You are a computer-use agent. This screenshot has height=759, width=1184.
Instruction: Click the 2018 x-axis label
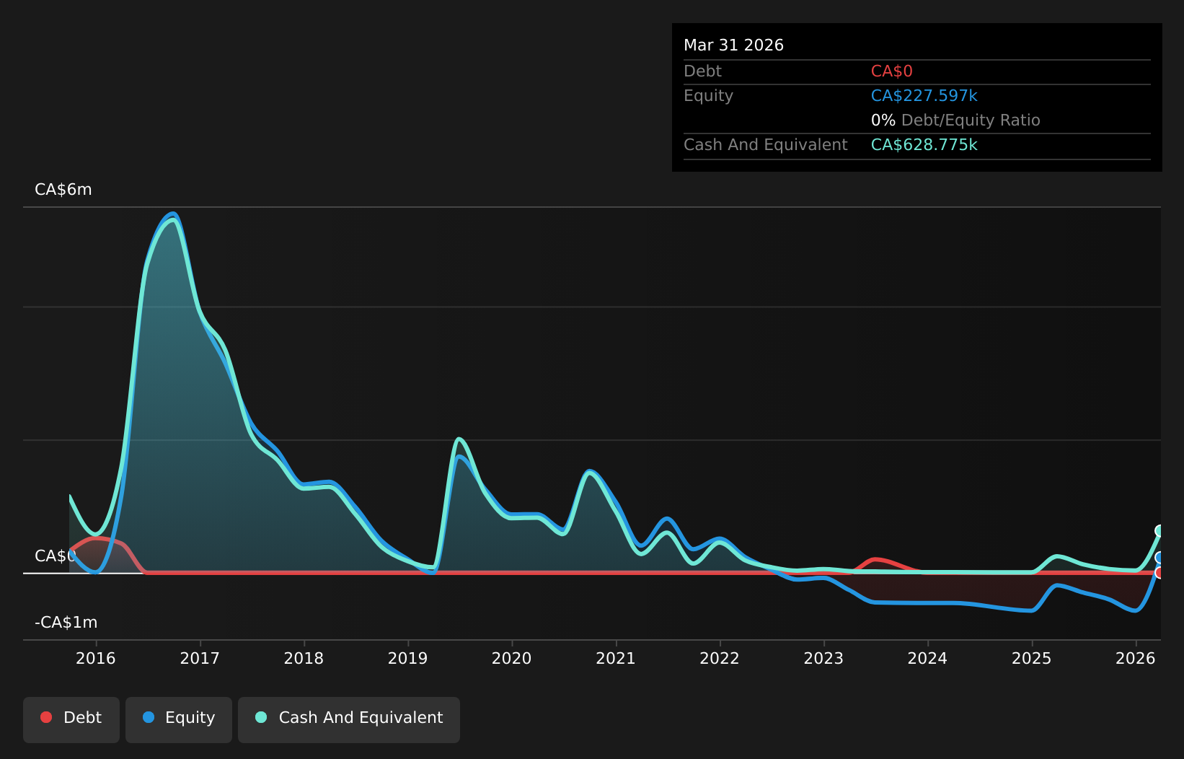(x=304, y=658)
